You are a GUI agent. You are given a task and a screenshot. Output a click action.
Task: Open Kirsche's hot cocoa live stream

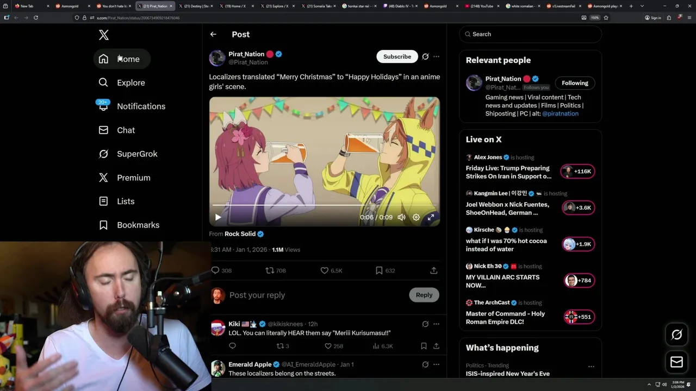(506, 245)
